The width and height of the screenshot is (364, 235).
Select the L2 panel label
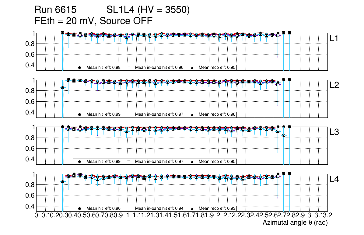click(334, 86)
